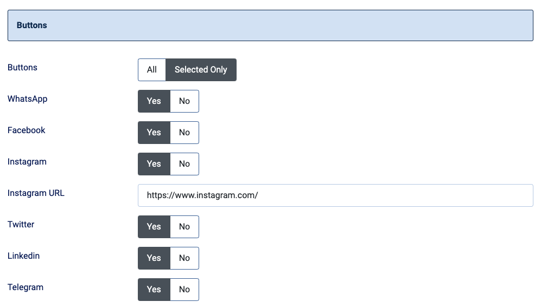Screen dimensions: 541x308
Task: Set Facebook to Yes
Action: [x=154, y=133]
